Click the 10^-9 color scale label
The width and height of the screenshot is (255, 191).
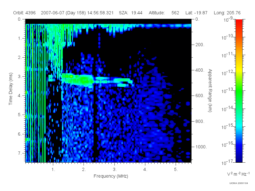(x=228, y=19)
